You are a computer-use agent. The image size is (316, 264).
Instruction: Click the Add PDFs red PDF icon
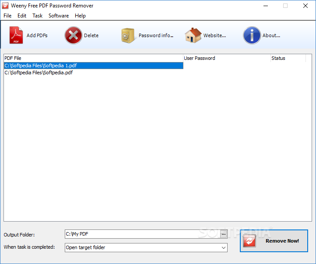pyautogui.click(x=16, y=35)
